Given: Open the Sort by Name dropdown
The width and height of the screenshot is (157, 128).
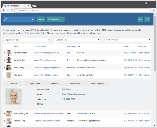Looking at the screenshot, I should 128,40.
